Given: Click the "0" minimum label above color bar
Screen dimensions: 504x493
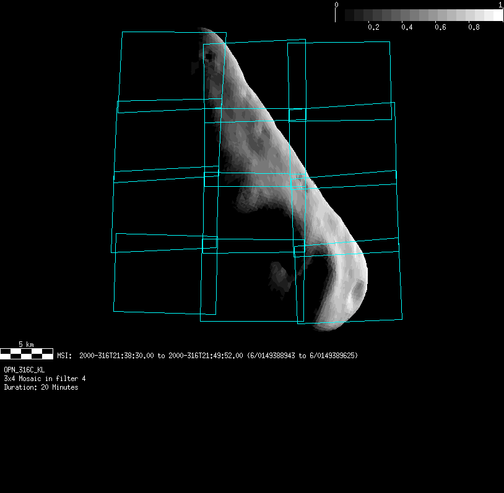Looking at the screenshot, I should click(336, 5).
